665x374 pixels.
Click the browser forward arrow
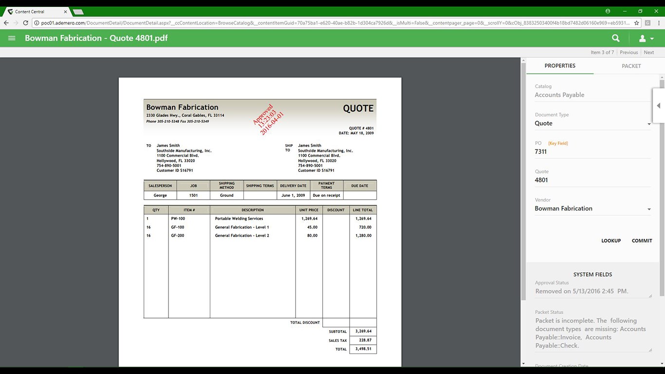click(16, 23)
